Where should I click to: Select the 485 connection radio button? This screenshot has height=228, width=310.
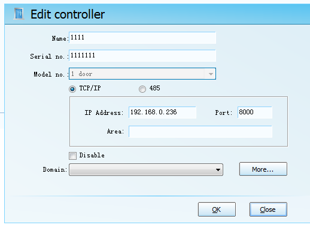click(x=142, y=89)
